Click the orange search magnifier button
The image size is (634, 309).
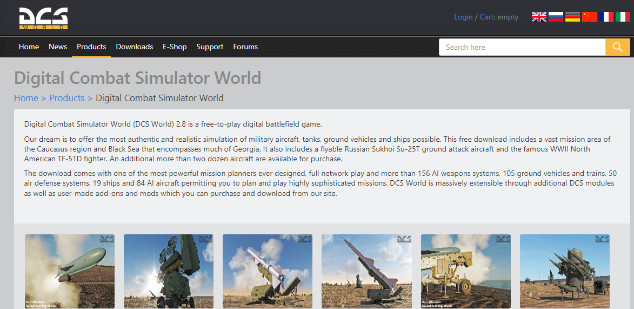(617, 47)
